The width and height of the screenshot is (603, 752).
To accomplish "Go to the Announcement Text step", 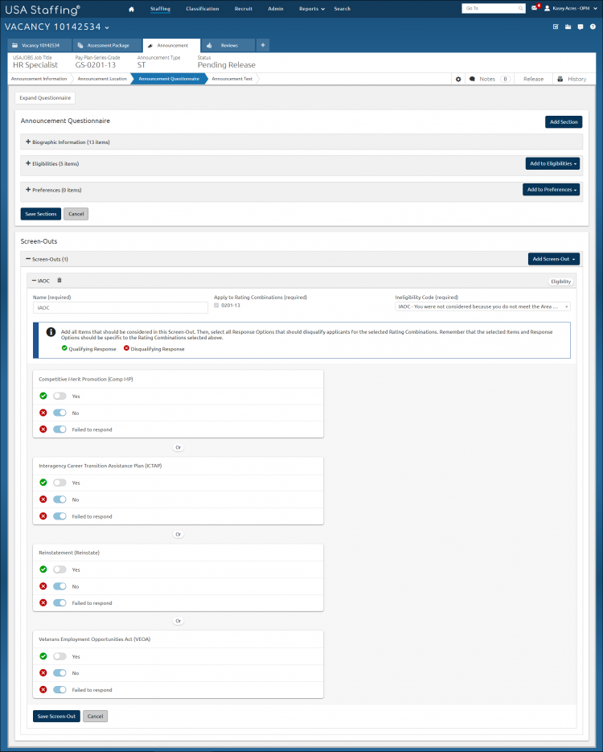I will (x=232, y=79).
